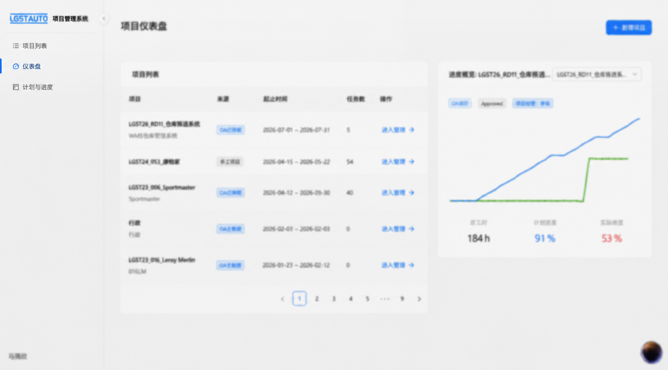Click the user name at sidebar bottom
This screenshot has width=668, height=370.
[18, 356]
